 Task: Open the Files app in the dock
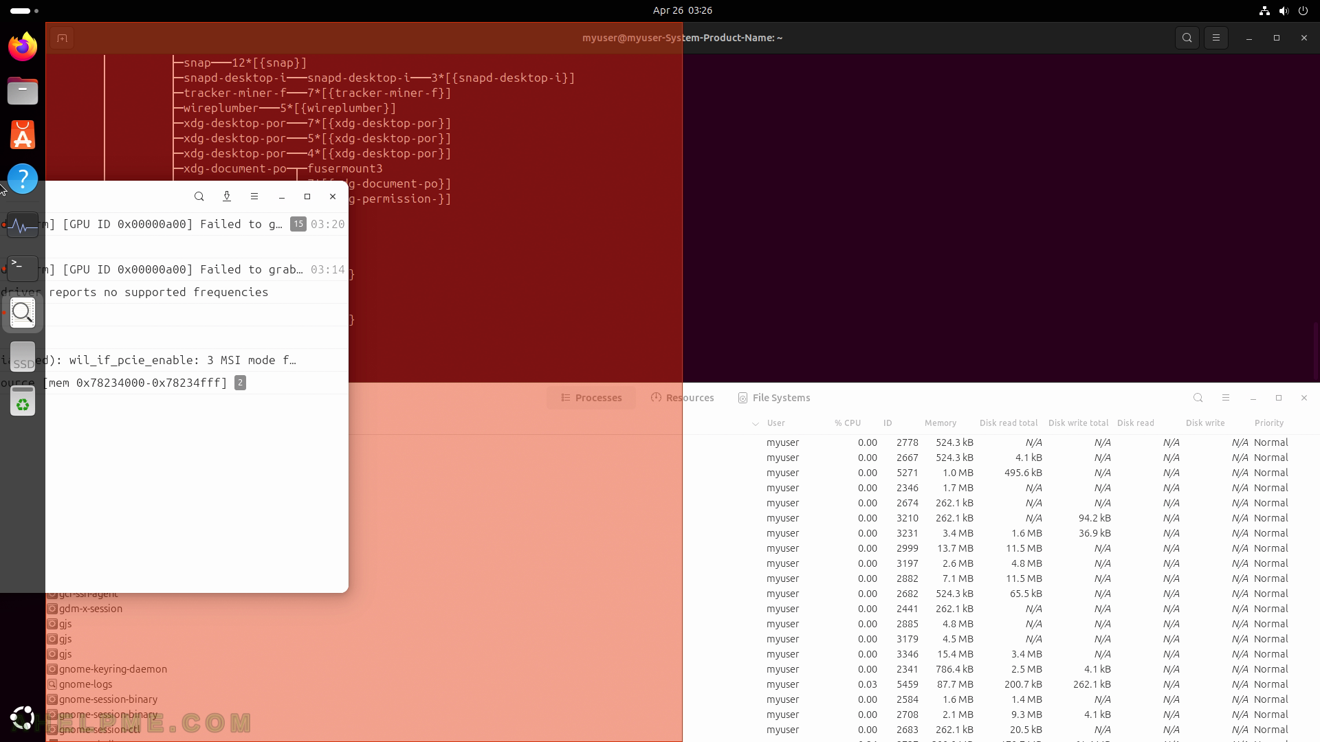point(23,91)
